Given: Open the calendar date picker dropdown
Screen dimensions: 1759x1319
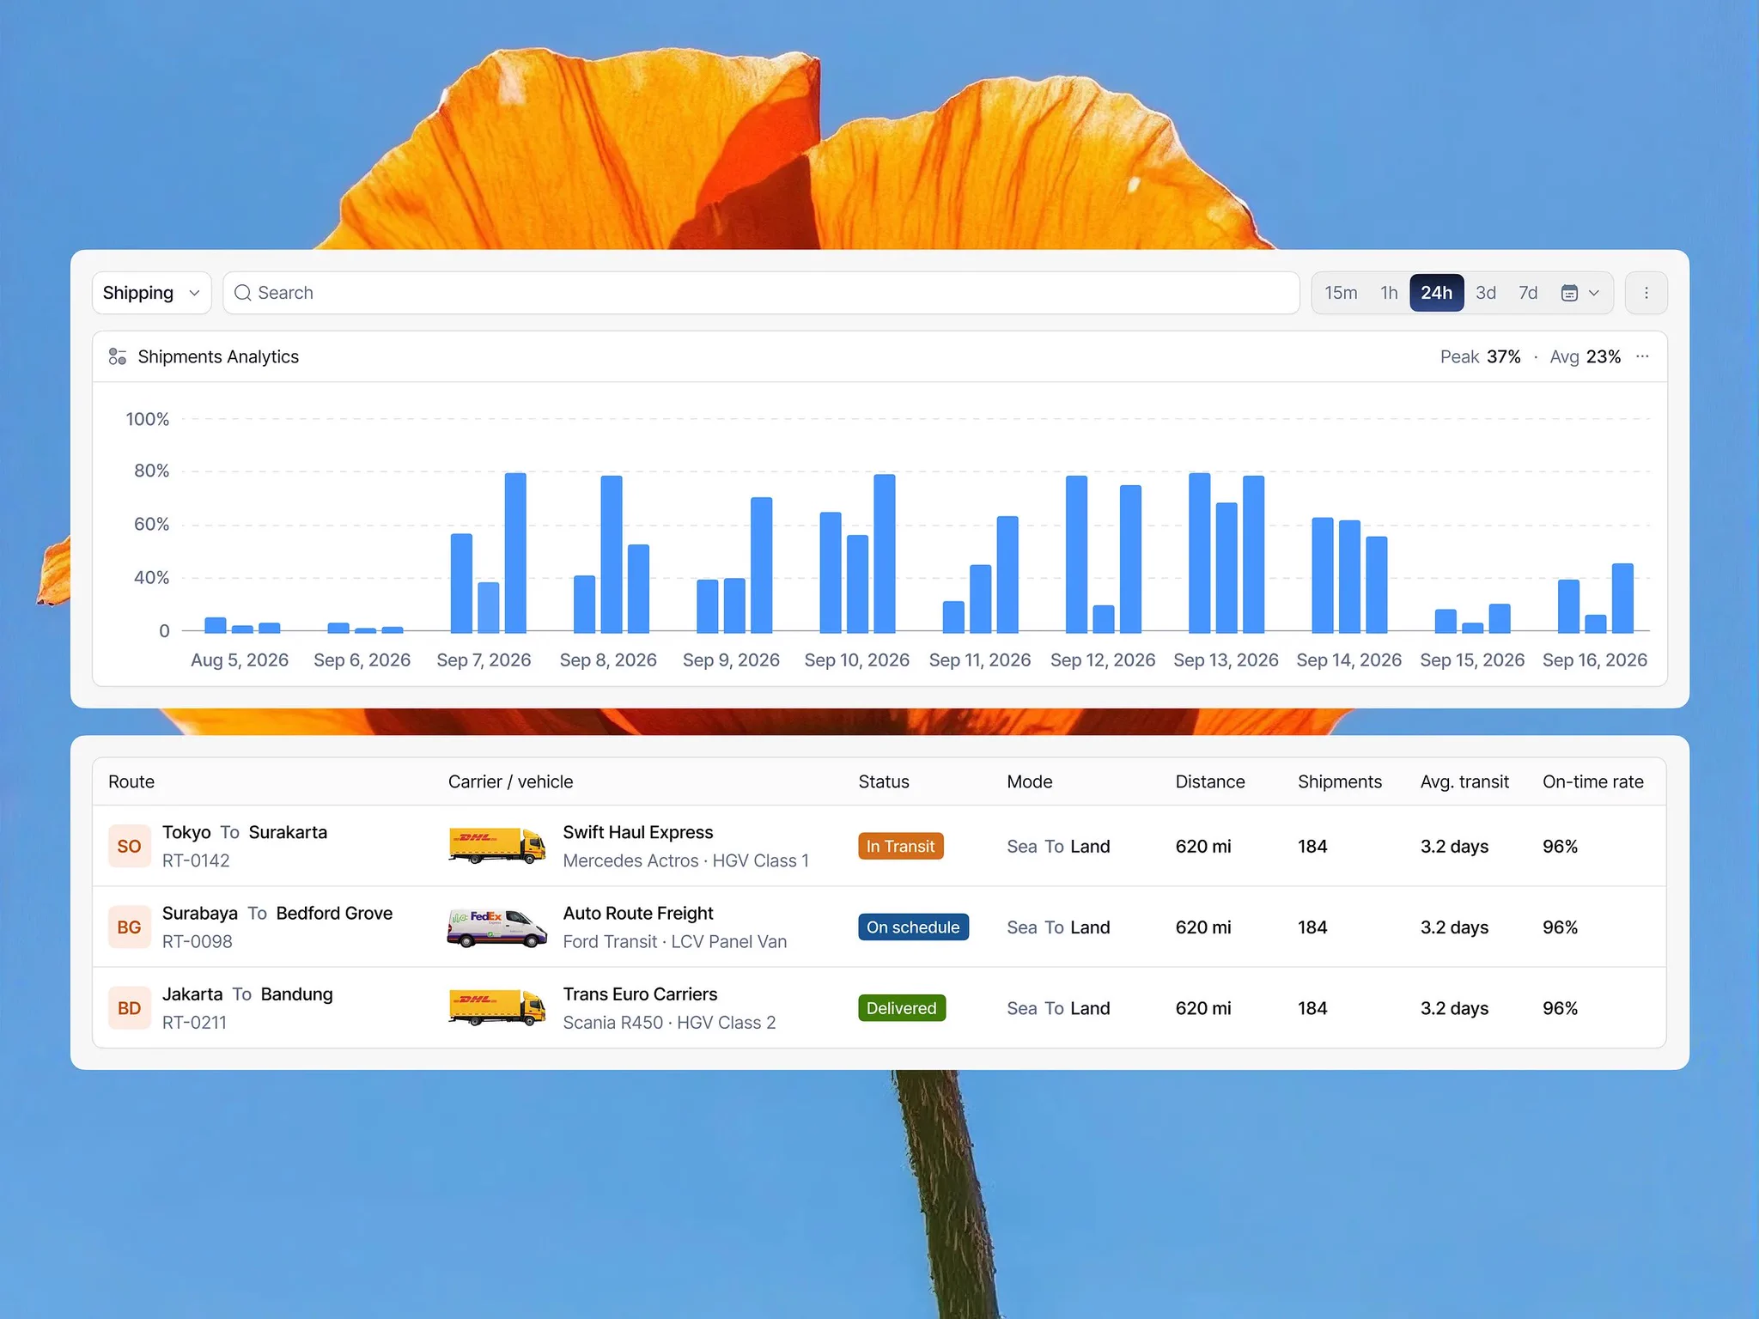Looking at the screenshot, I should tap(1580, 293).
